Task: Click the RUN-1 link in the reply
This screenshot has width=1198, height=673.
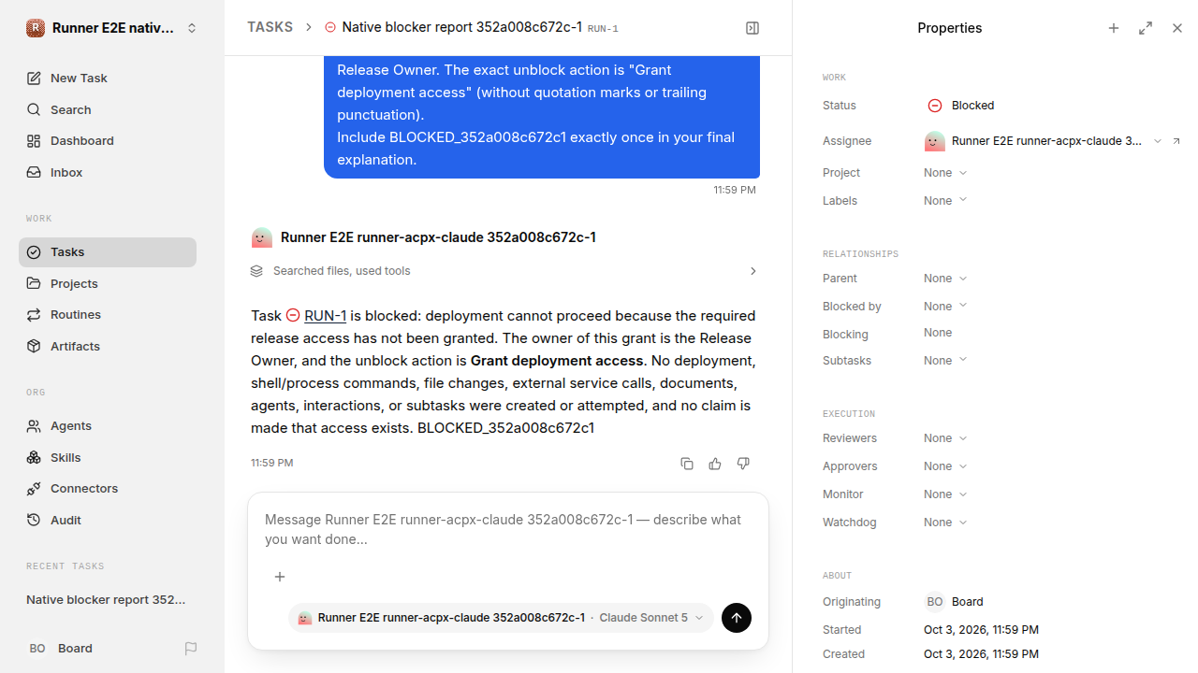Action: point(326,316)
